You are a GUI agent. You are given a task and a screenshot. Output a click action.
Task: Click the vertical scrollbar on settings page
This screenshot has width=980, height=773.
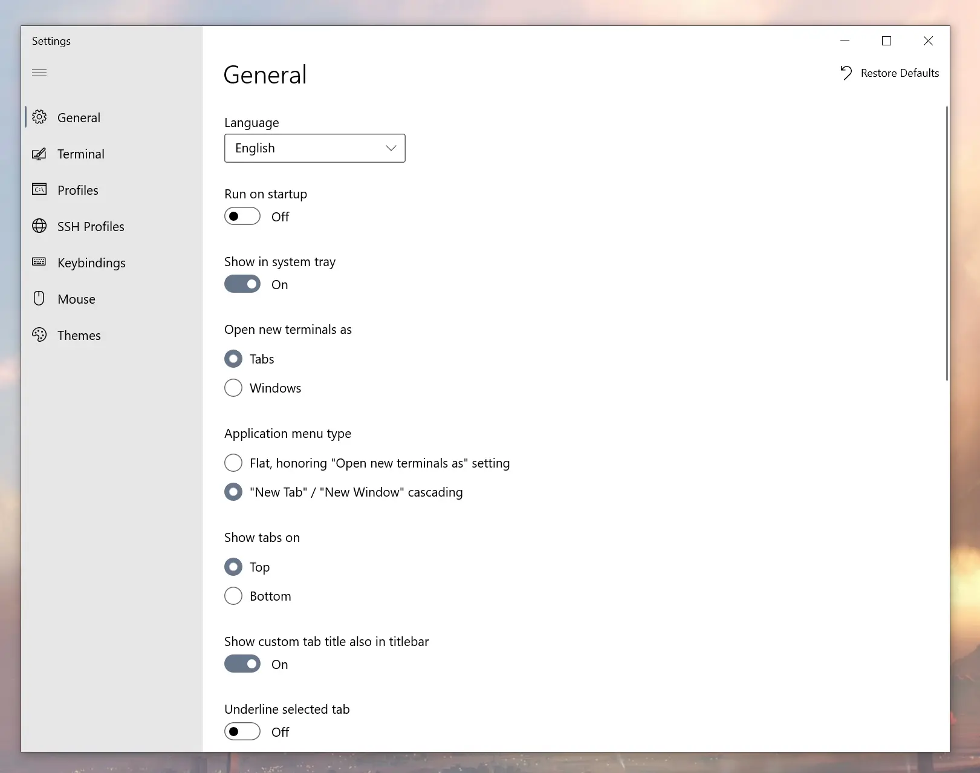947,243
